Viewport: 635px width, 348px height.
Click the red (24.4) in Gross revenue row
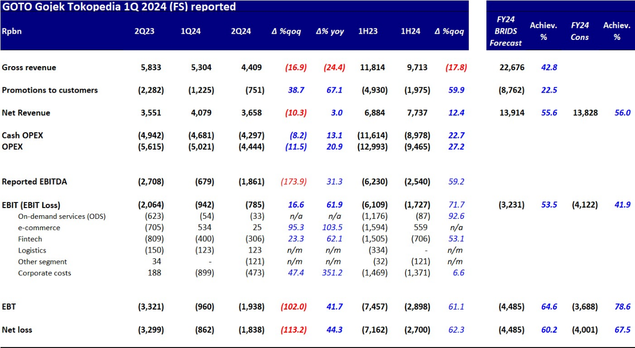point(334,68)
